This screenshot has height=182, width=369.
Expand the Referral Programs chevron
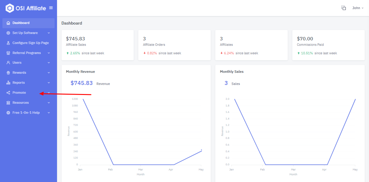pyautogui.click(x=49, y=53)
